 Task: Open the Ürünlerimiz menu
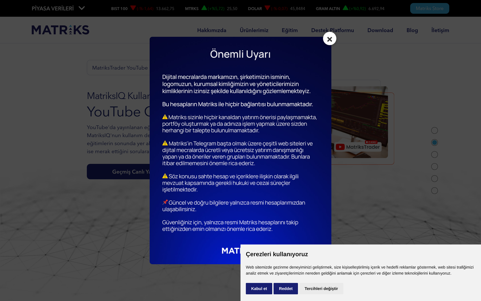[x=254, y=30]
